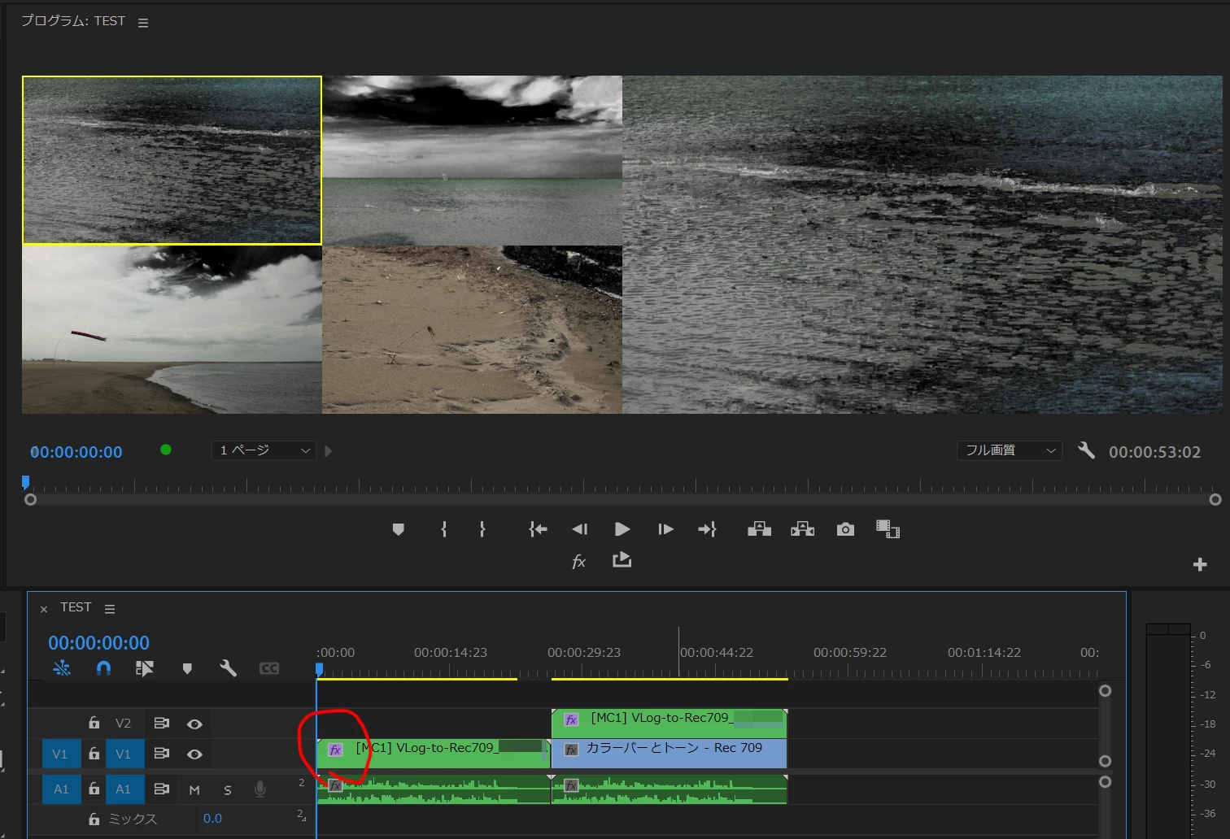The height and width of the screenshot is (839, 1230).
Task: Open the プログラム: TEST panel menu
Action: (143, 23)
